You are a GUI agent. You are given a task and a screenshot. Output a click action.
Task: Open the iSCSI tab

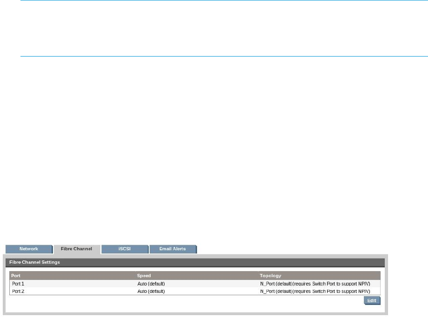[x=125, y=249]
